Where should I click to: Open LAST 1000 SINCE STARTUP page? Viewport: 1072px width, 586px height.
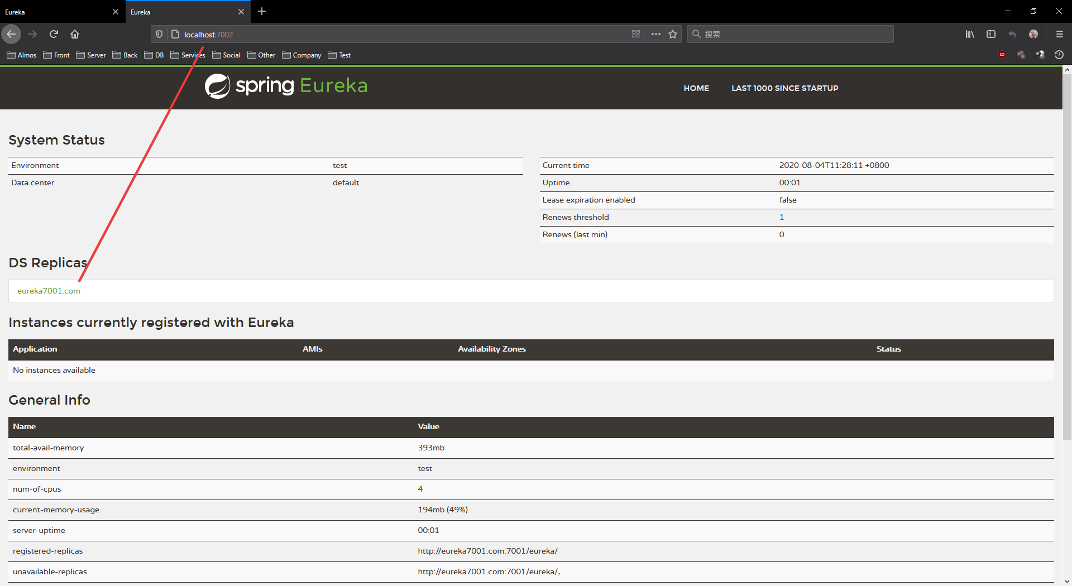pyautogui.click(x=784, y=88)
